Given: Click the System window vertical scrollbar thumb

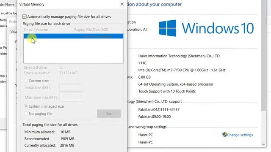Looking at the screenshot, I should point(263,55).
